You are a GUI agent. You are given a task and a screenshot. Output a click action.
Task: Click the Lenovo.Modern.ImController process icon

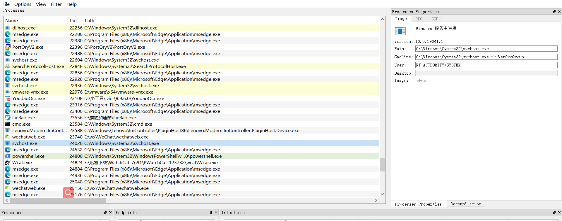click(8, 131)
